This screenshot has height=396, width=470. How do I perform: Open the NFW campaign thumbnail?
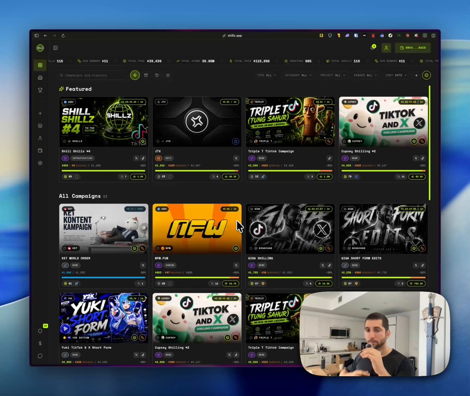[x=197, y=228]
